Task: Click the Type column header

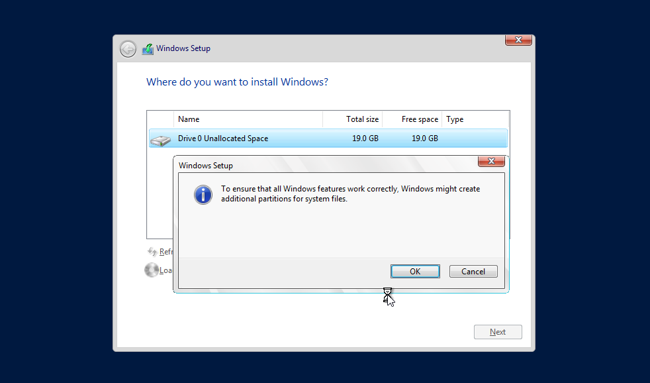Action: [475, 119]
